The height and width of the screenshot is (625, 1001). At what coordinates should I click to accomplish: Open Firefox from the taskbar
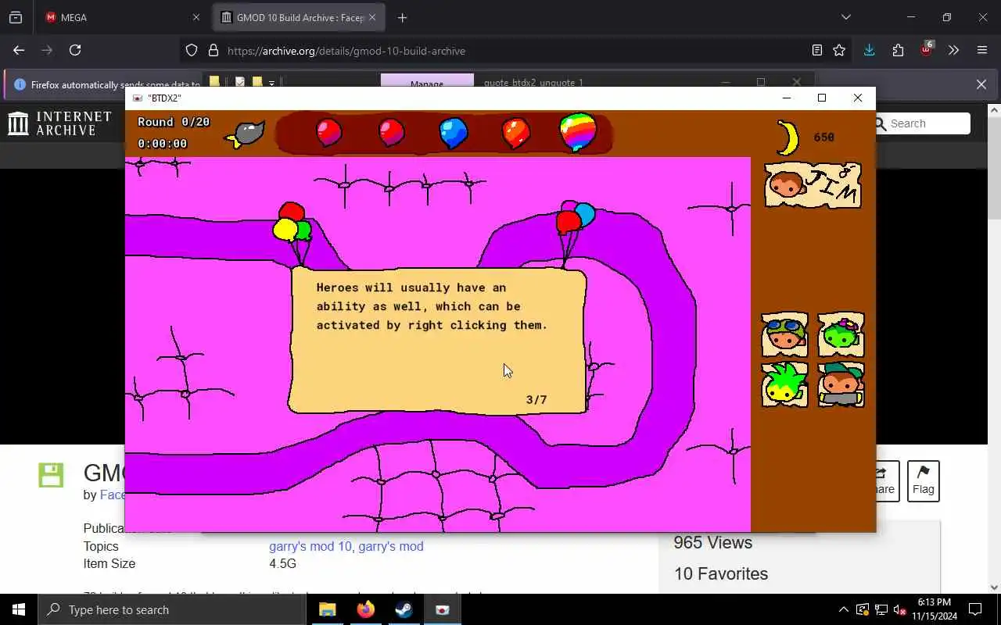(x=365, y=609)
